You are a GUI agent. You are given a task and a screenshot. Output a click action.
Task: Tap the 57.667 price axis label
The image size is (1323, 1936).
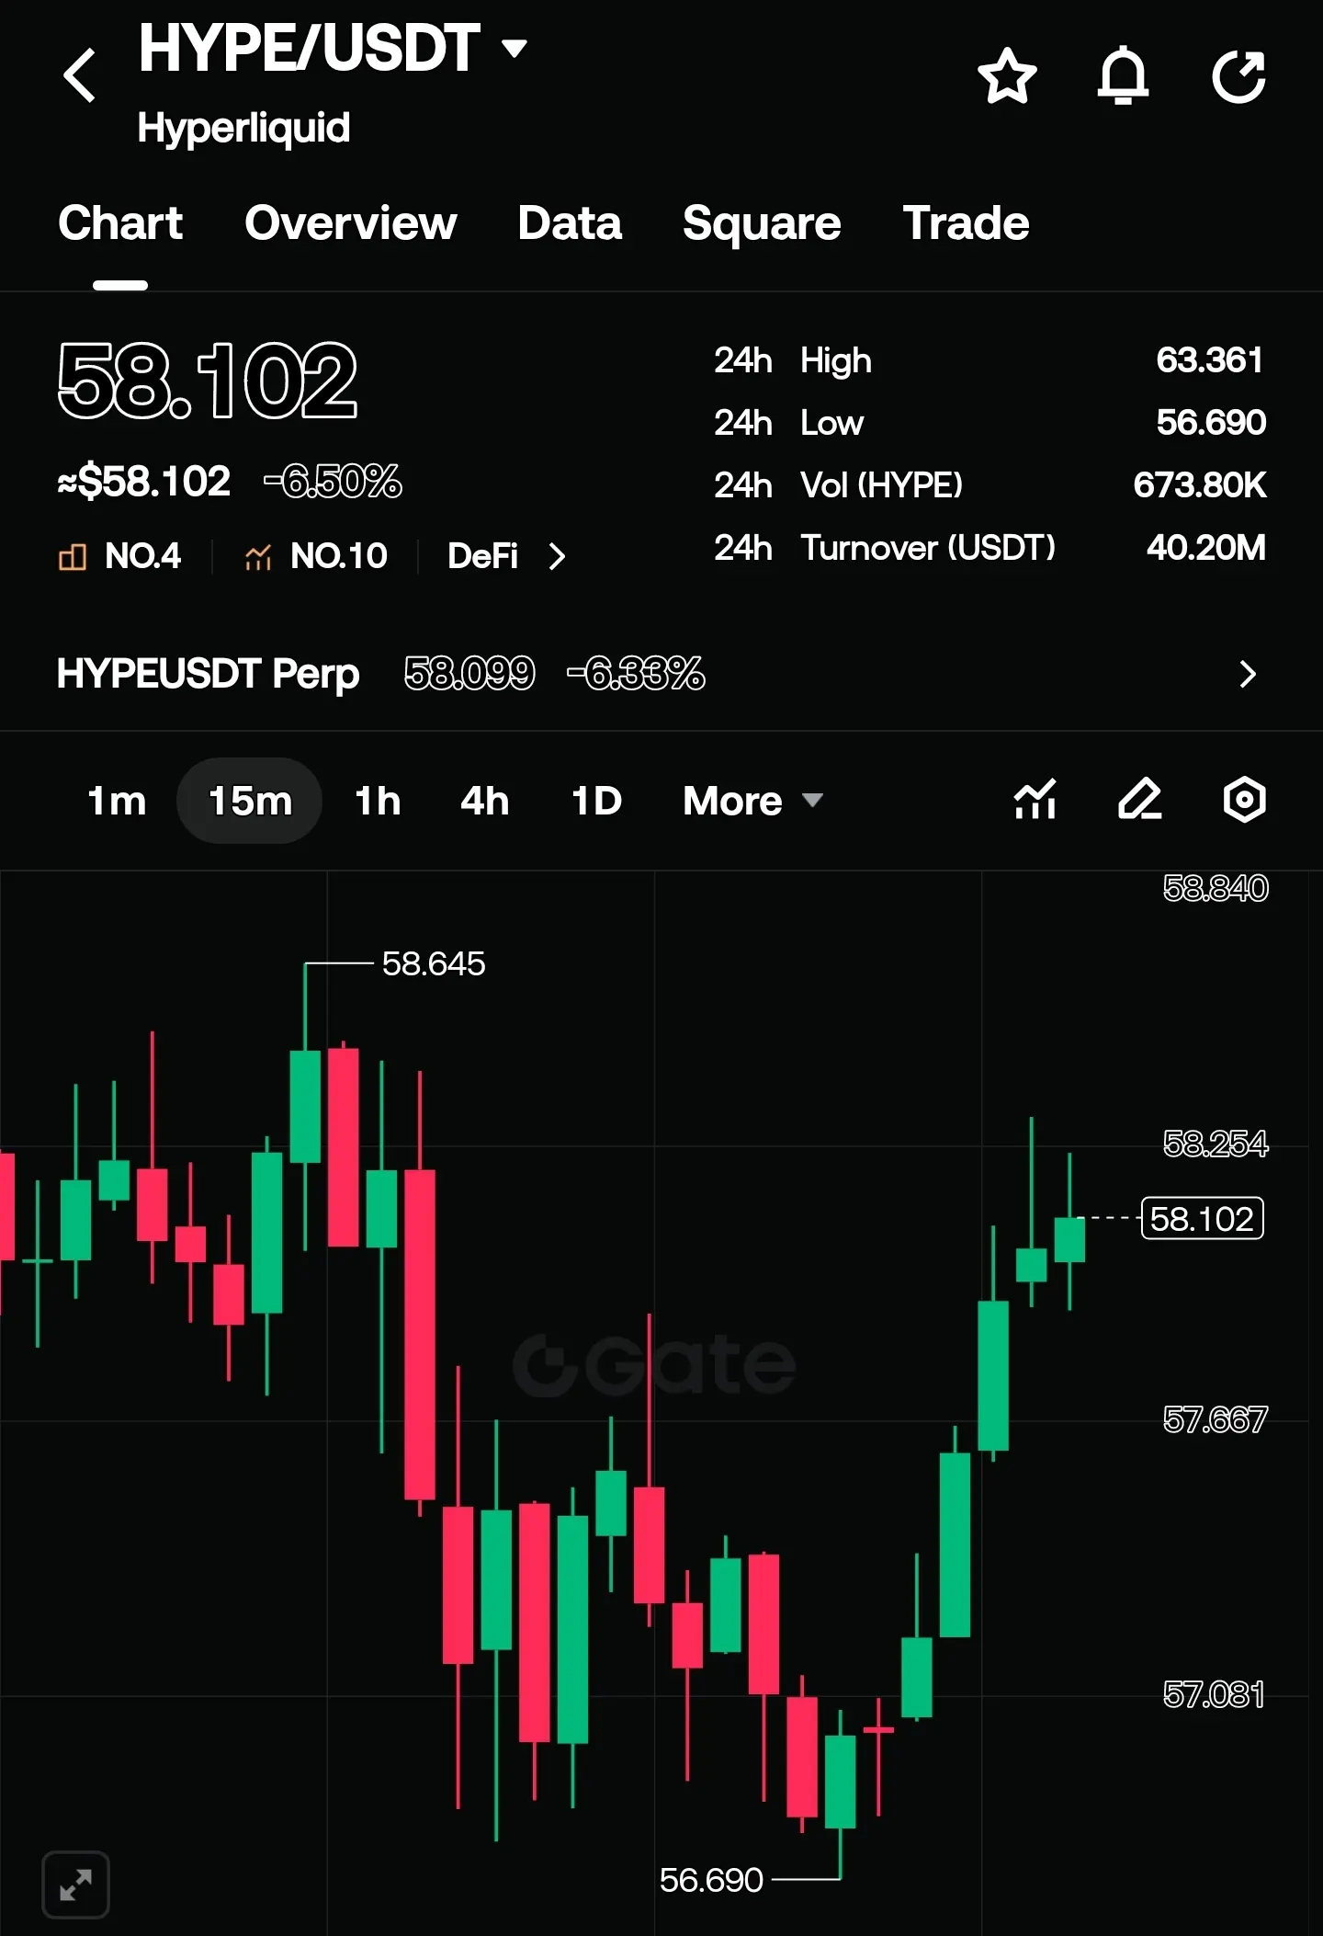(x=1216, y=1420)
